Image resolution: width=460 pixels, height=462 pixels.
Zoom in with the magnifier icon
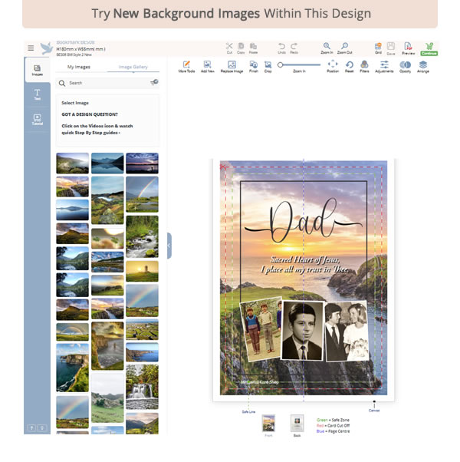pos(327,46)
